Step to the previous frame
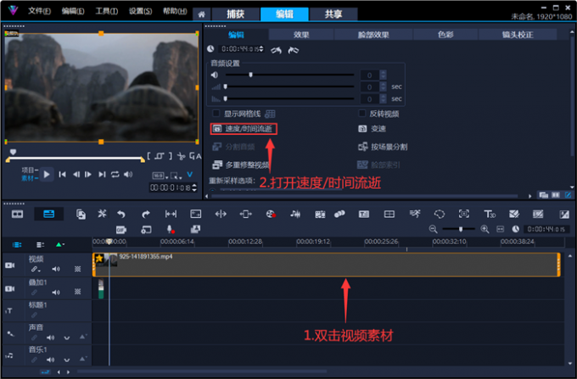Screen dimensions: 577x379 pyautogui.click(x=76, y=175)
